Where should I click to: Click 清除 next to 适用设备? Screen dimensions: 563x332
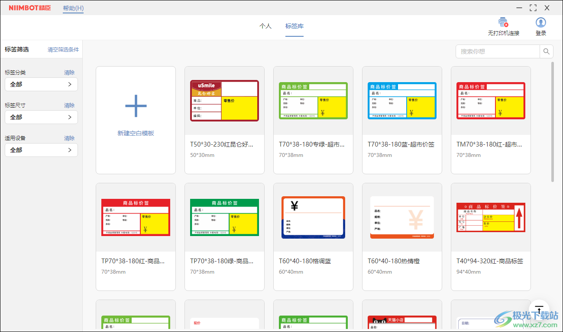[x=69, y=138]
